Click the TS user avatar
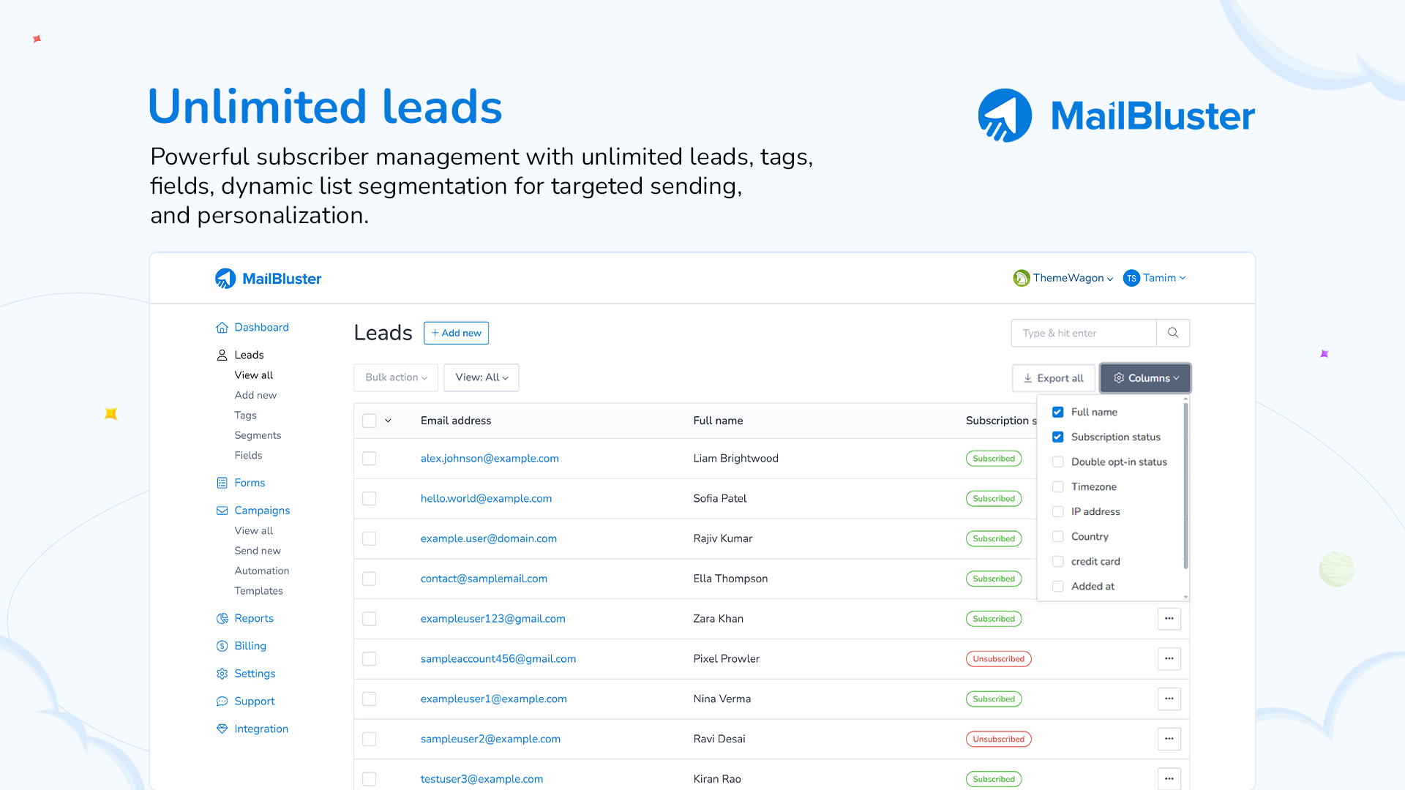The image size is (1405, 790). [1131, 278]
